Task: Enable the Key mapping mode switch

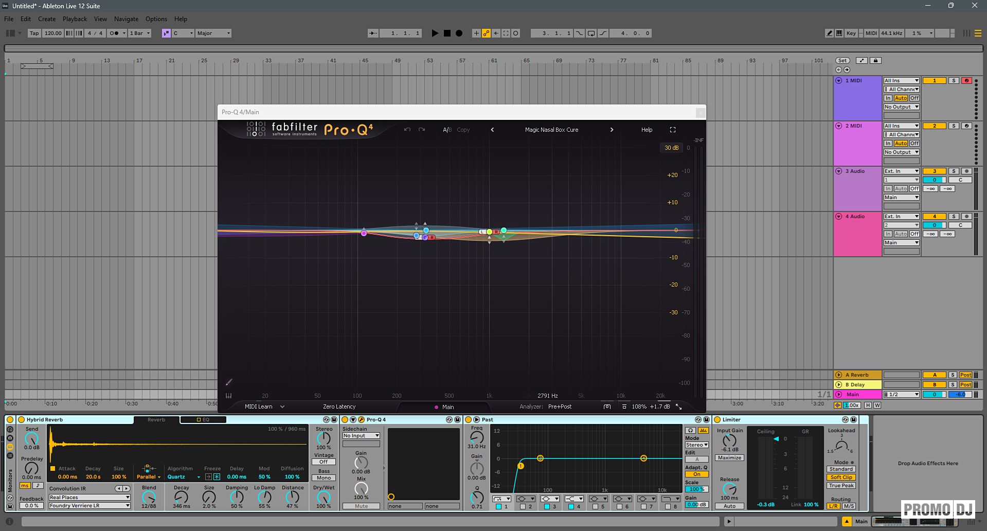Action: [851, 33]
